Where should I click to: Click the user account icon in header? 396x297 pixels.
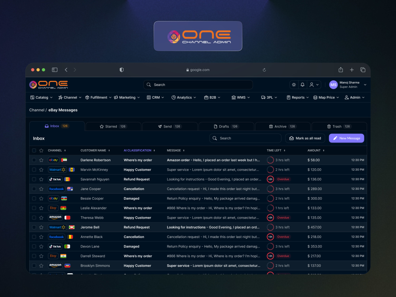coord(312,85)
